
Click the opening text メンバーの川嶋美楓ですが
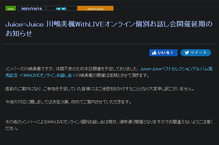pyautogui.click(x=30, y=69)
